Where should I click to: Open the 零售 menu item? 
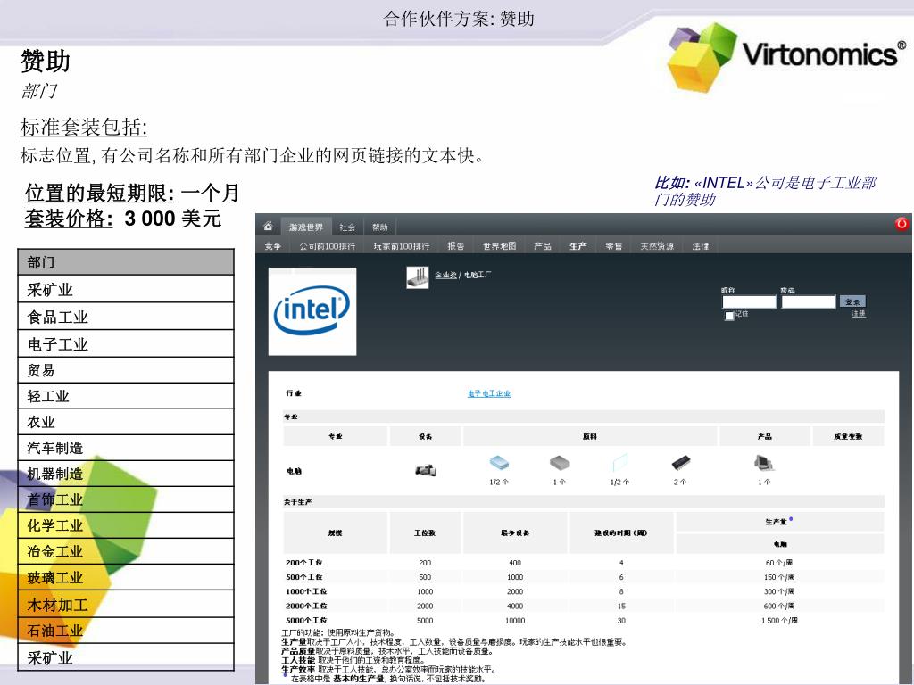click(x=613, y=246)
